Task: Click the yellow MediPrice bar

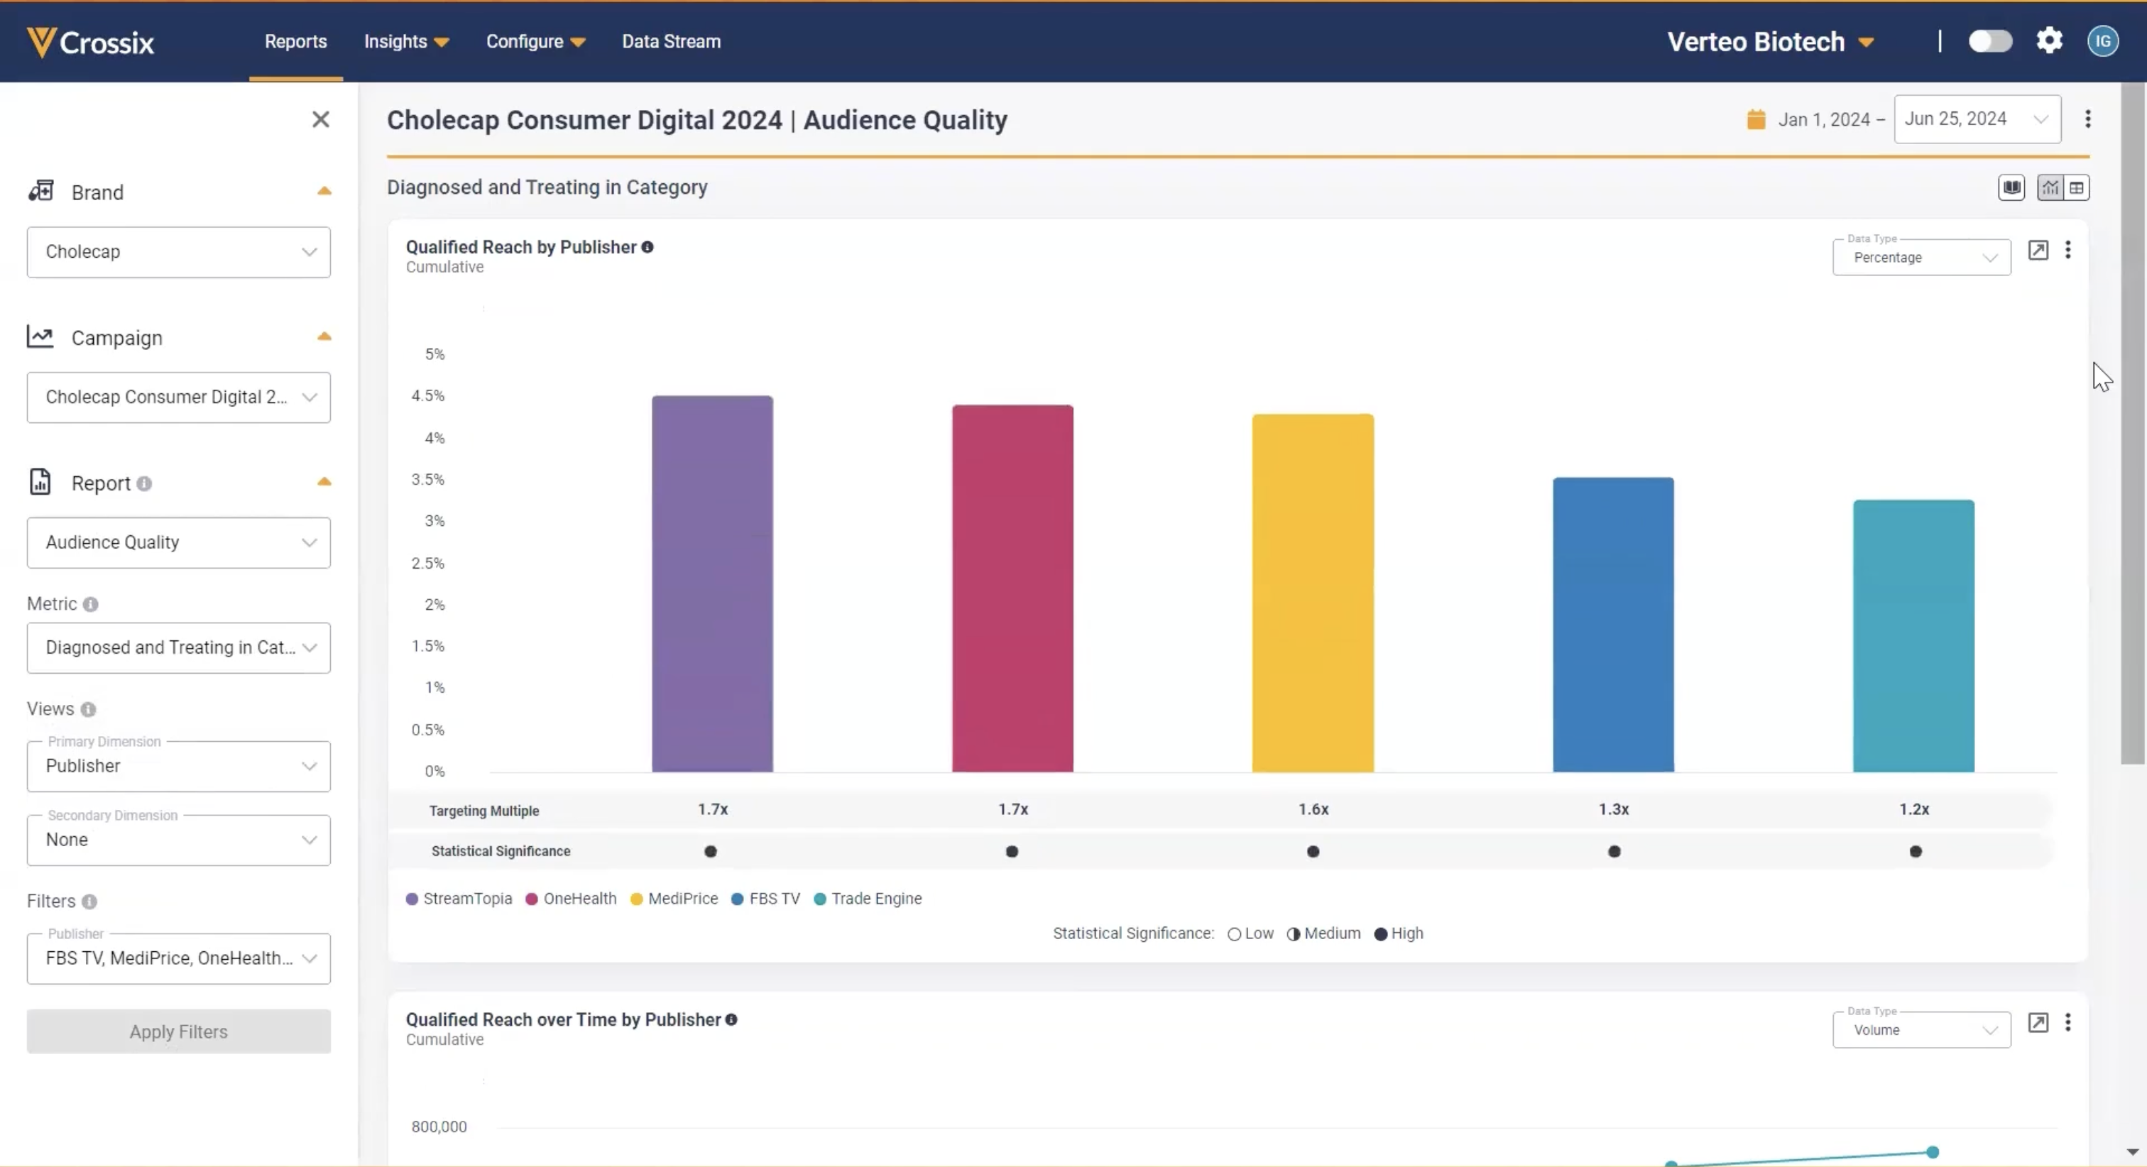Action: click(1313, 592)
